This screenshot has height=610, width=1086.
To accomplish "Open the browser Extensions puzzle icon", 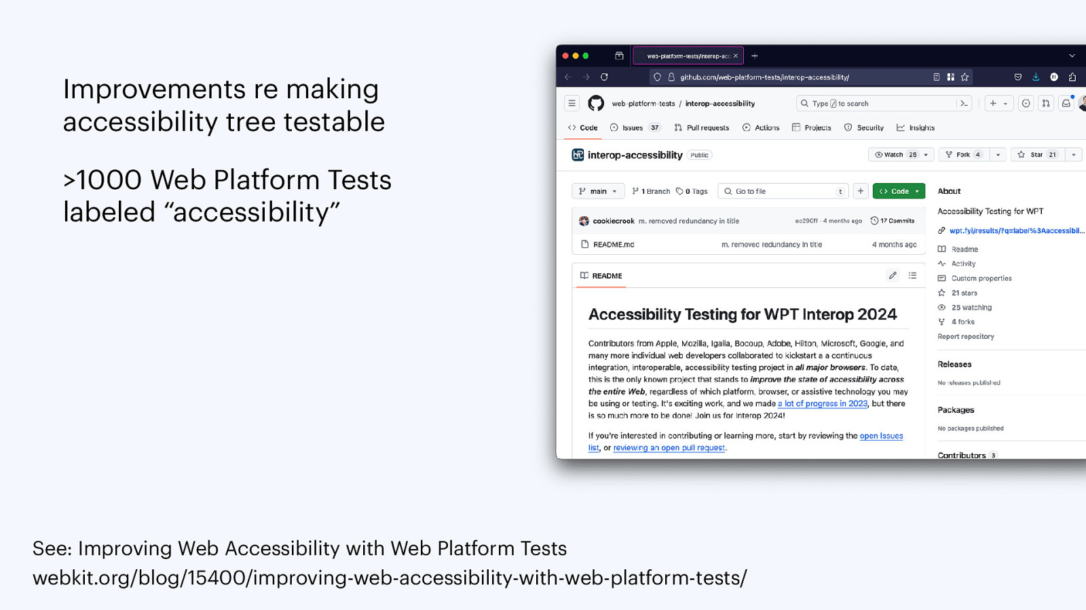I will [x=1072, y=77].
